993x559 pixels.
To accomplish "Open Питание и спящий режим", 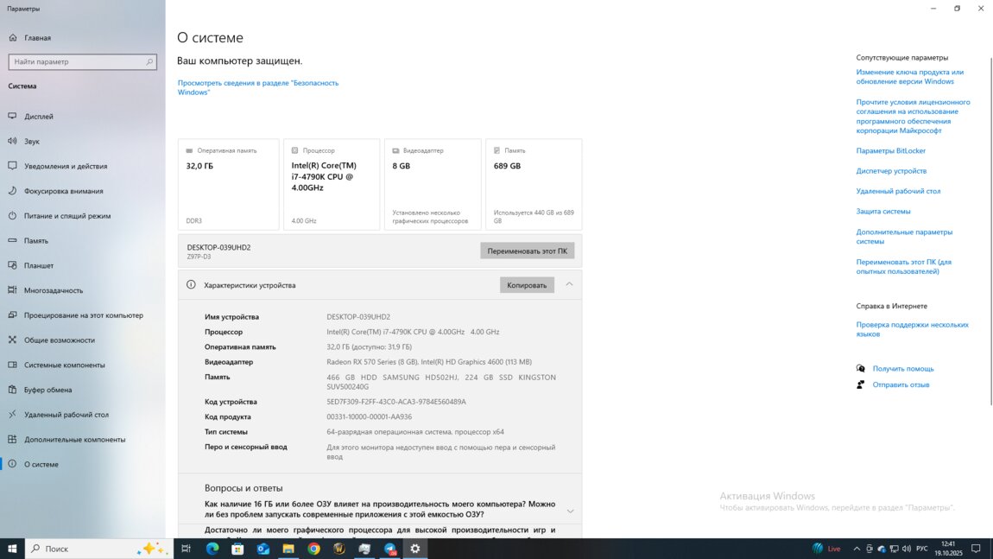I will (67, 216).
